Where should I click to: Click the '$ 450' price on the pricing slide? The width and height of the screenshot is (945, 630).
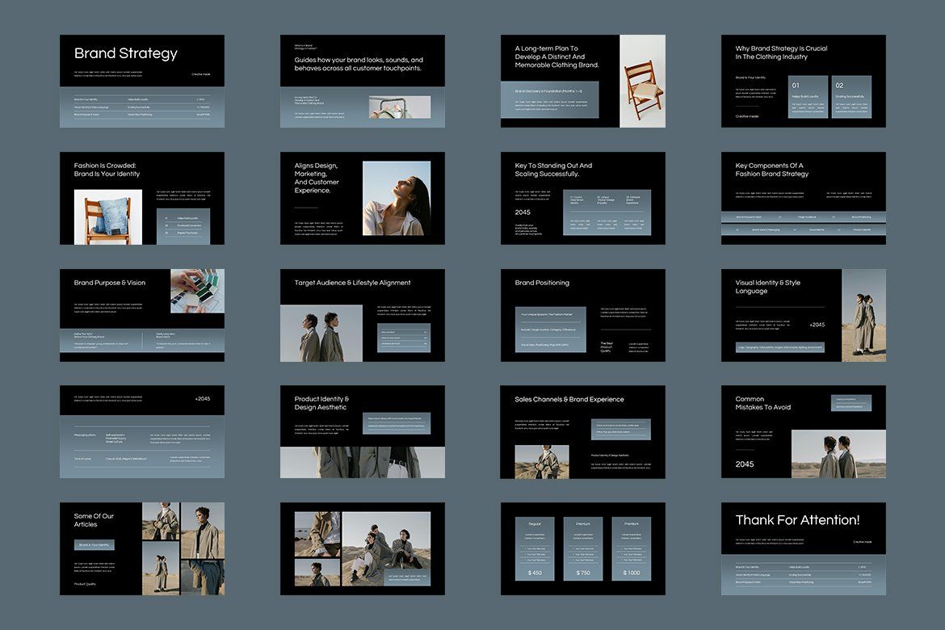point(535,573)
